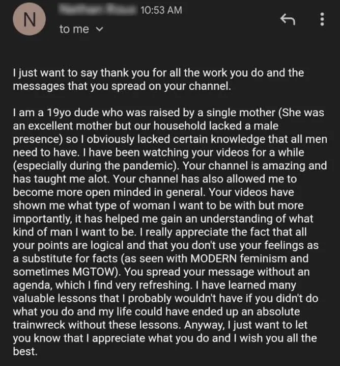Expand recipient details chevron beside 'to me'
The image size is (340, 366).
pos(100,29)
